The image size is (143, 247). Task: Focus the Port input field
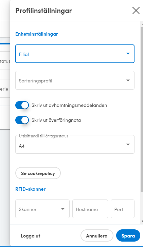pos(123,209)
